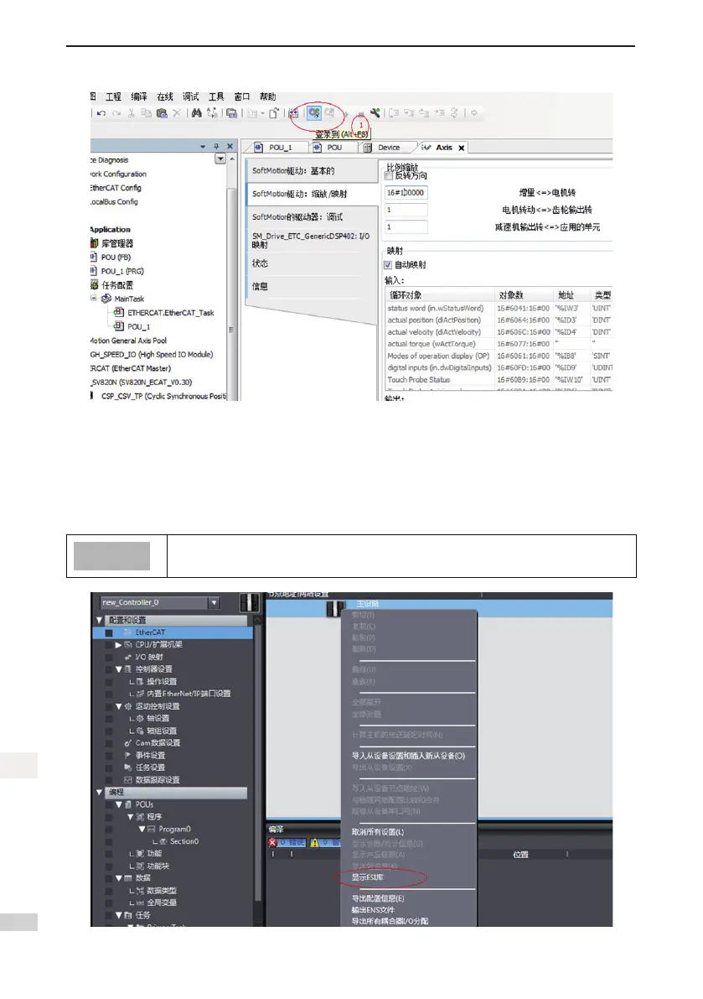Viewport: 703px width, 999px height.
Task: Click the Cut scissors icon
Action: pyautogui.click(x=131, y=113)
